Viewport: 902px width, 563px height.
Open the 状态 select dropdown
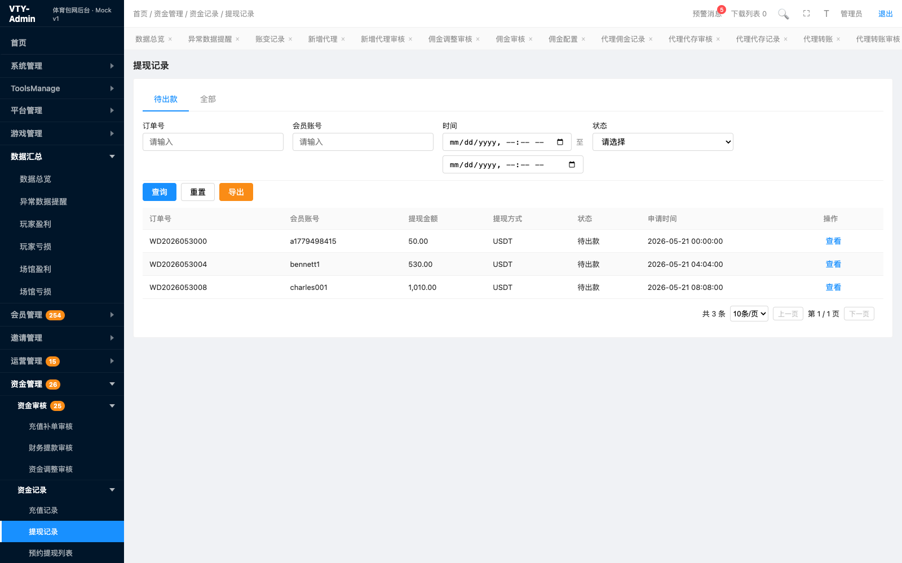[662, 142]
